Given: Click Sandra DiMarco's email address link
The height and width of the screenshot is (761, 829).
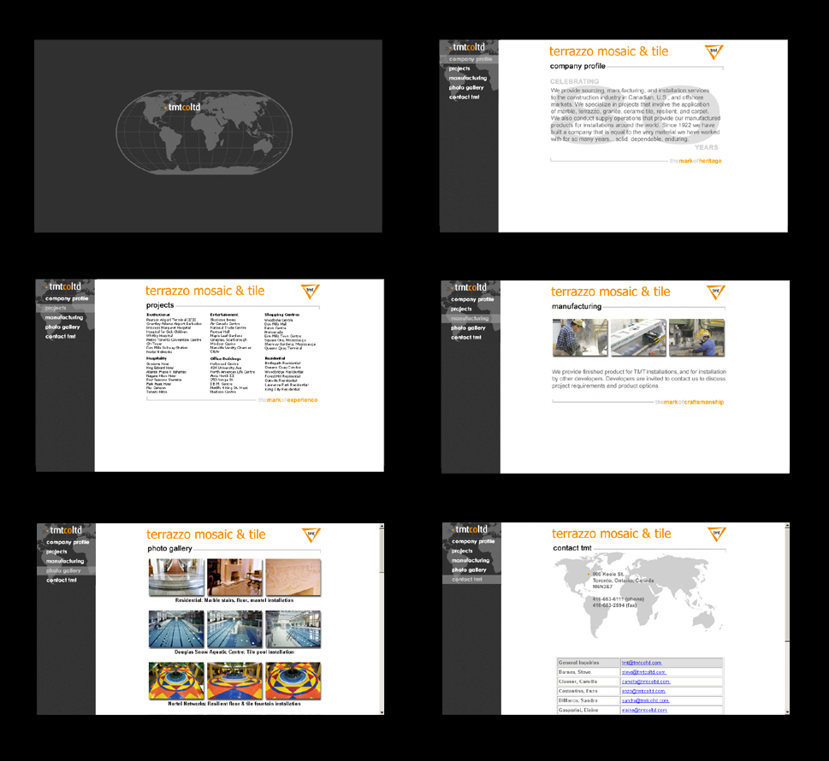Looking at the screenshot, I should (x=646, y=700).
